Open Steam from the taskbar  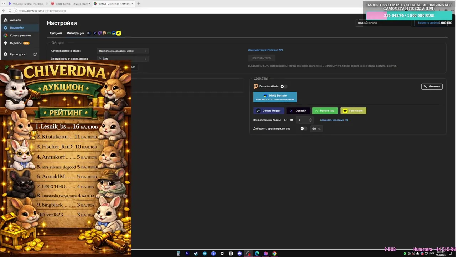point(196,253)
